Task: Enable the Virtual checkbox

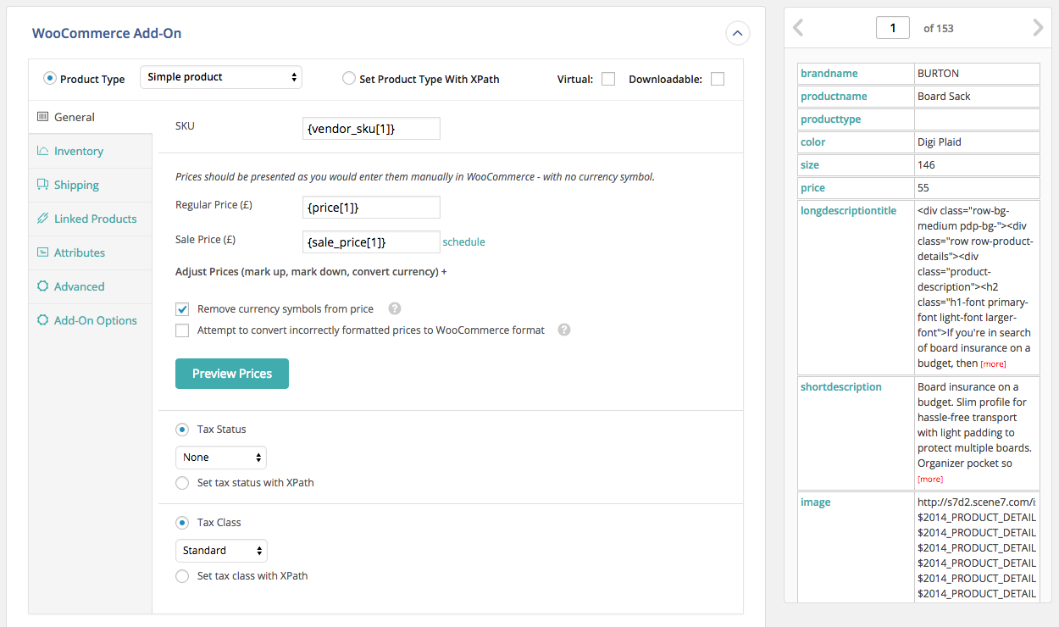Action: 607,78
